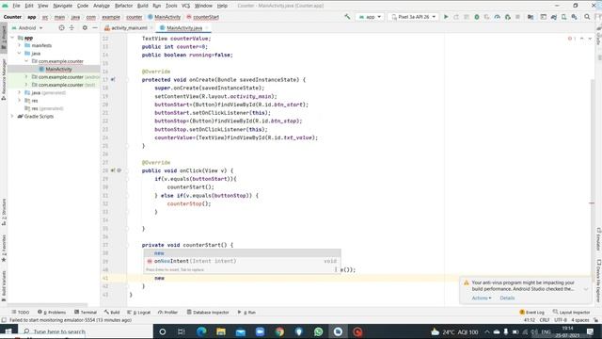Click the UTF-8 encoding in the status bar
This screenshot has height=339, width=602.
[561, 320]
